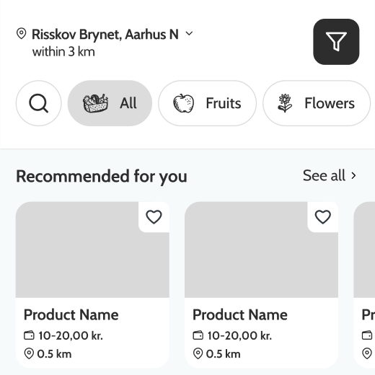Click first card's 10-20,00 kr. price

[71, 335]
